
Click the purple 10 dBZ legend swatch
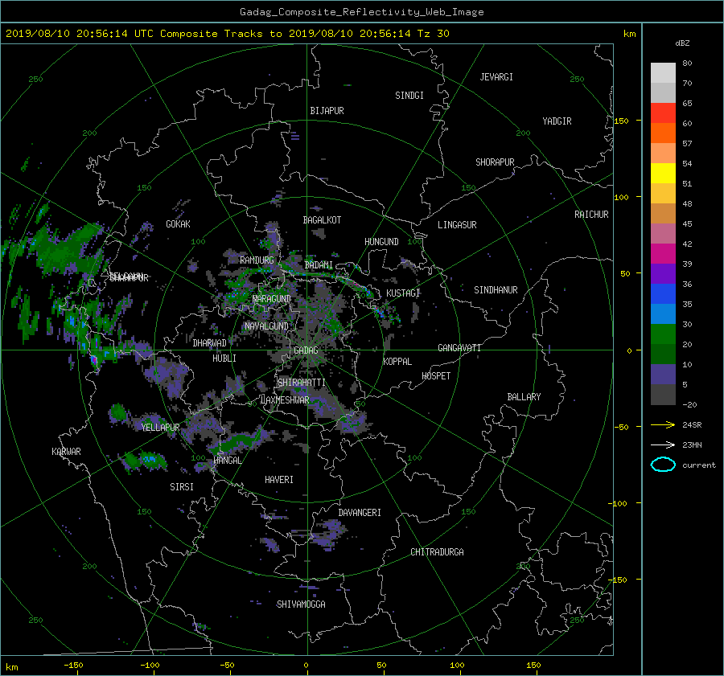(663, 375)
